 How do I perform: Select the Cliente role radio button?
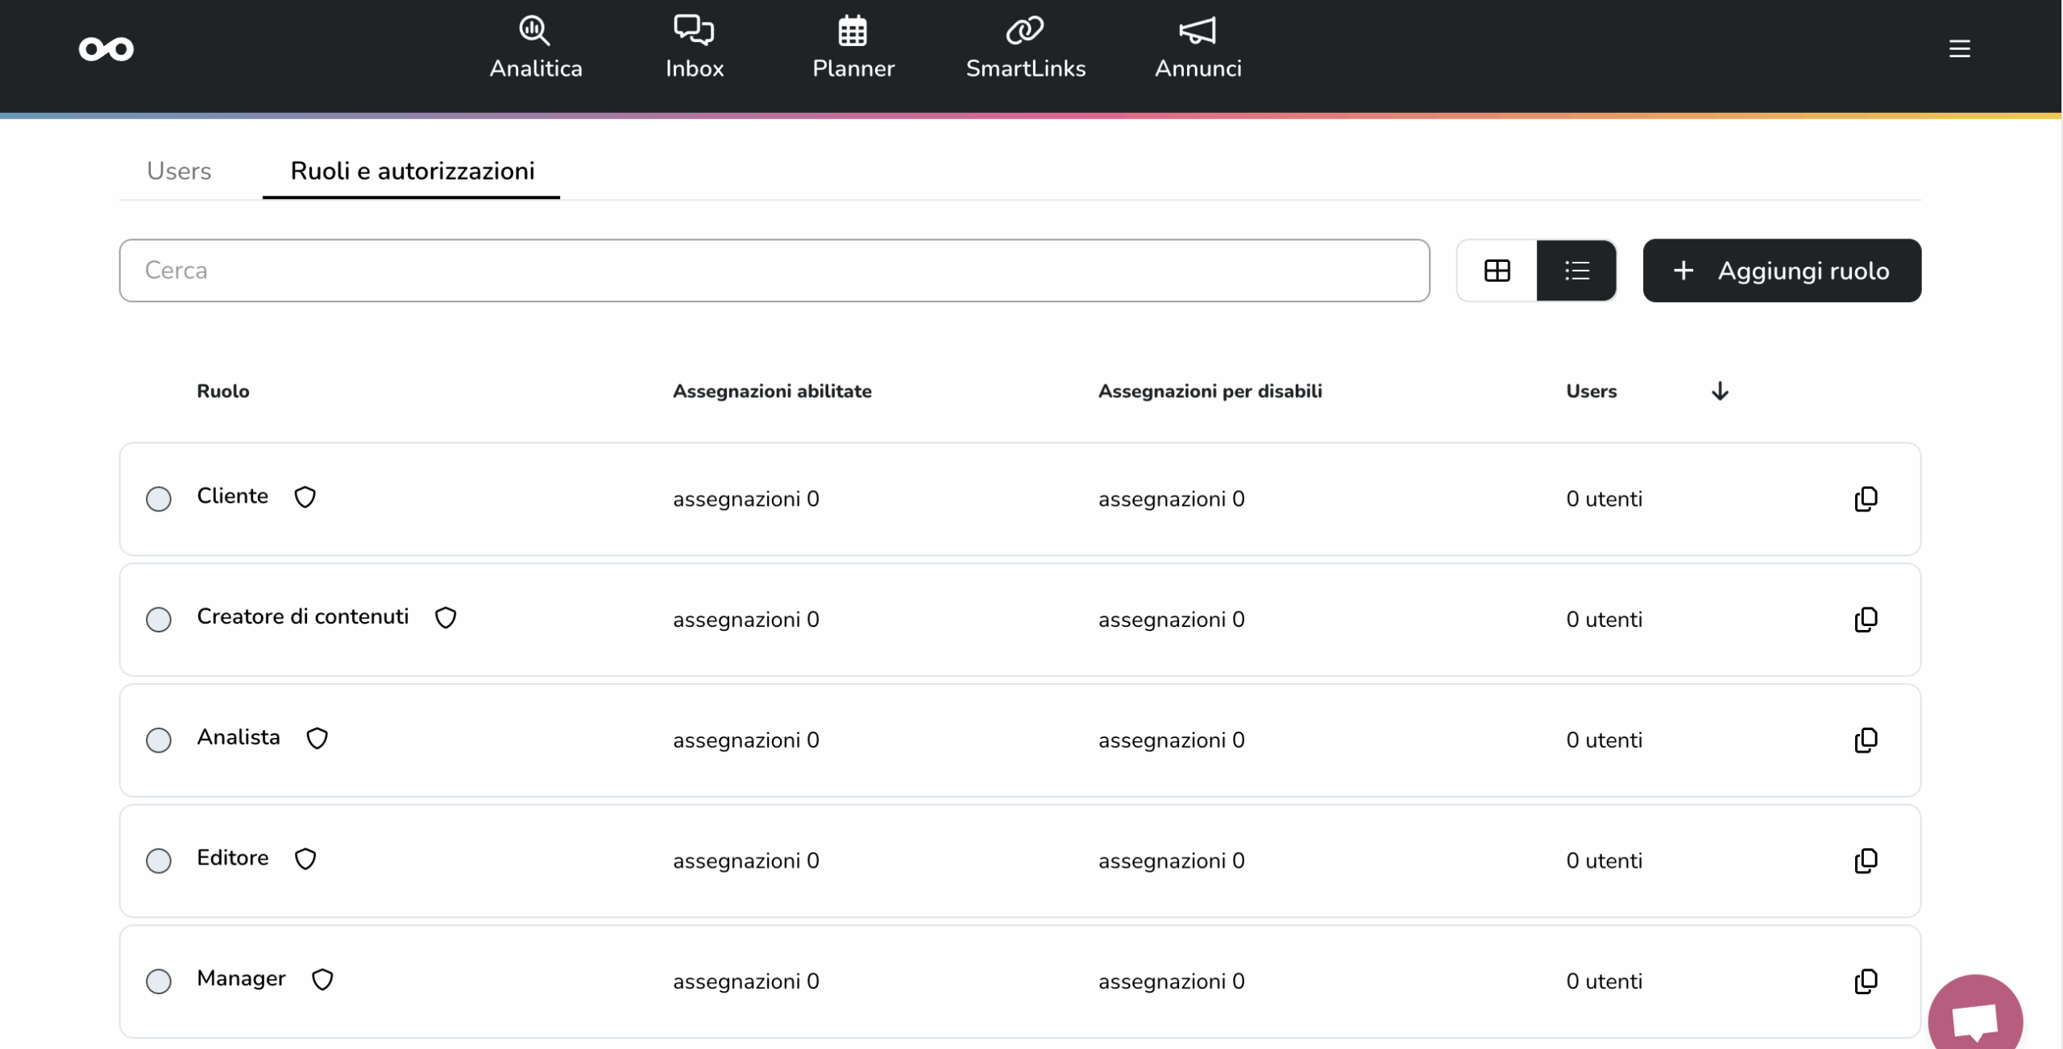tap(159, 499)
